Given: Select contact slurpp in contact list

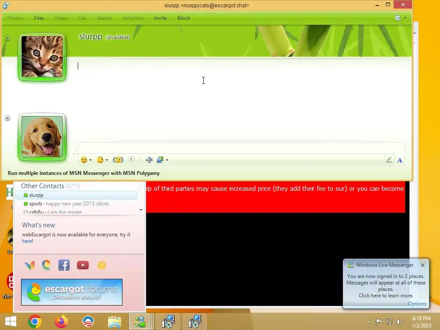Looking at the screenshot, I should coord(76,195).
